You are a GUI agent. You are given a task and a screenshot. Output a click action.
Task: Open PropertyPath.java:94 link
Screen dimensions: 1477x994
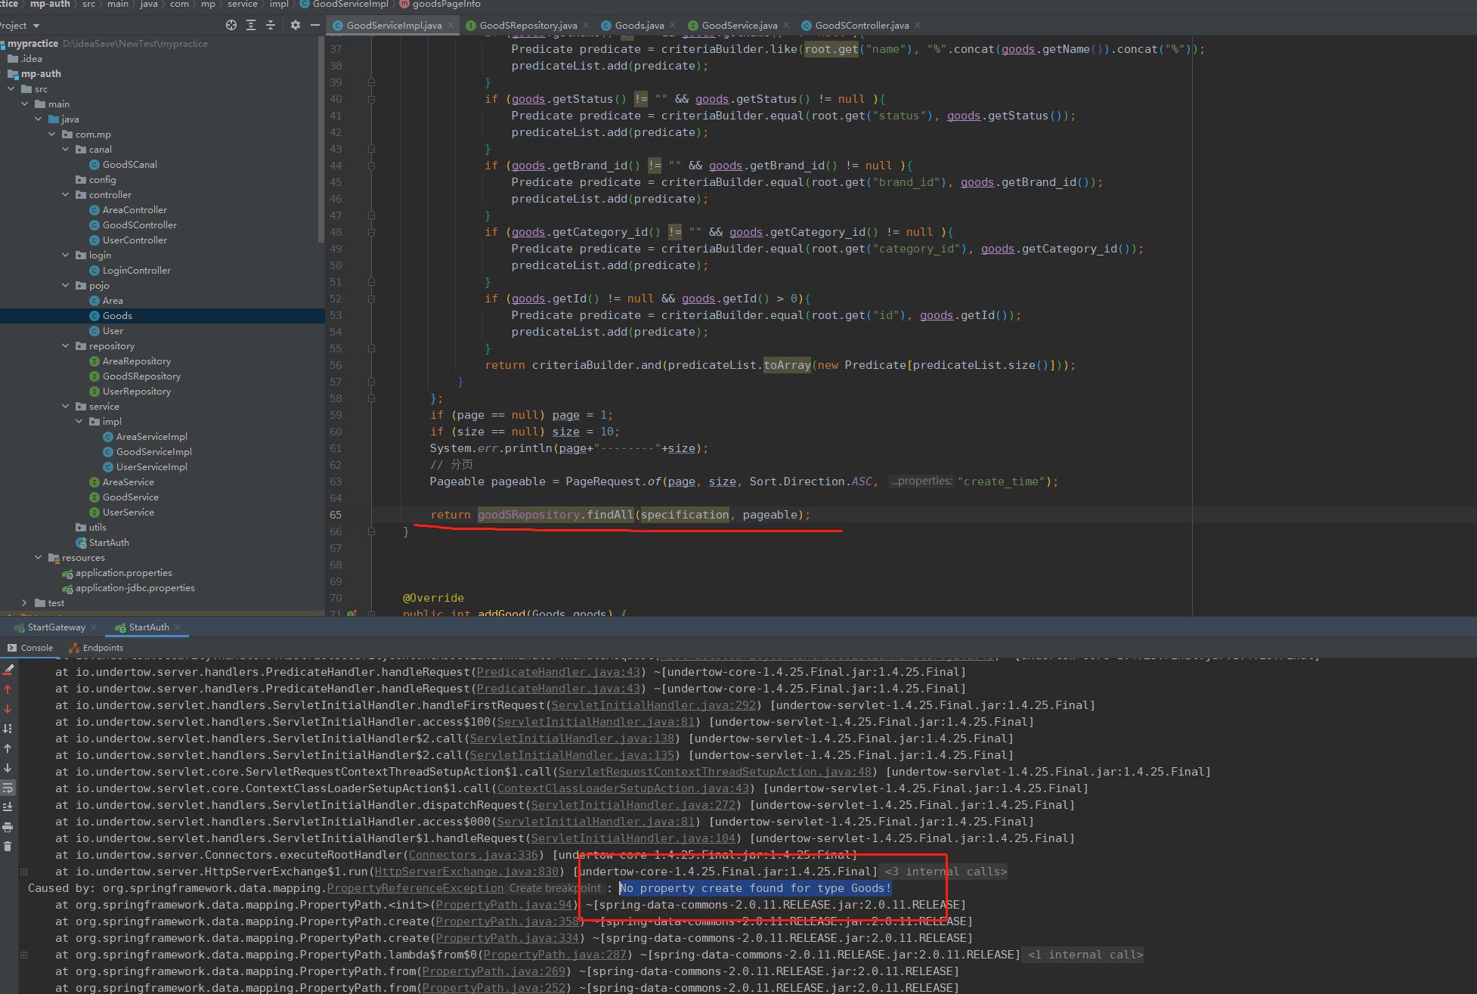pyautogui.click(x=503, y=906)
